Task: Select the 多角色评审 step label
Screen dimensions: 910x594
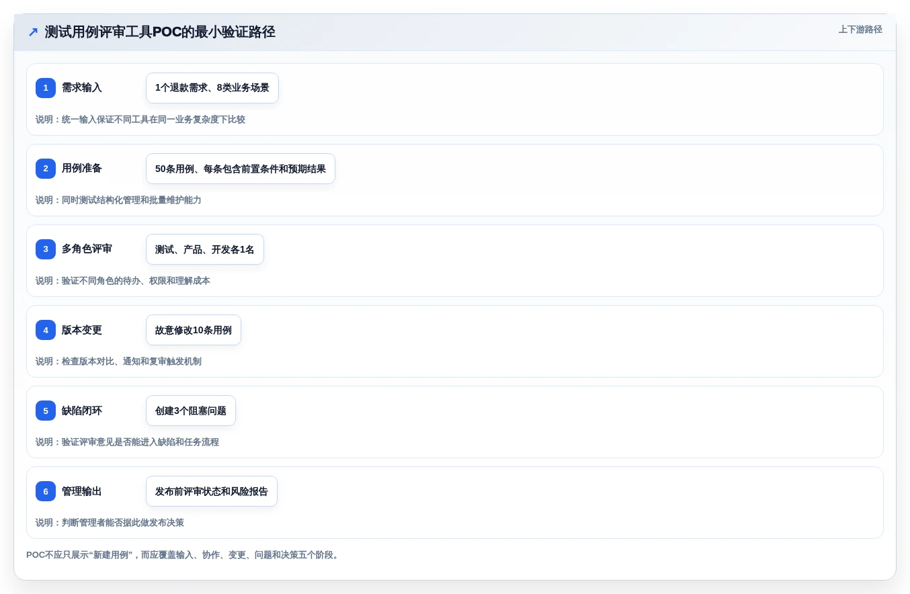Action: pyautogui.click(x=87, y=249)
